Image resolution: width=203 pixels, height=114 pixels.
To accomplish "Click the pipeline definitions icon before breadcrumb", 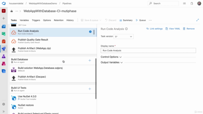I will pyautogui.click(x=12, y=11).
